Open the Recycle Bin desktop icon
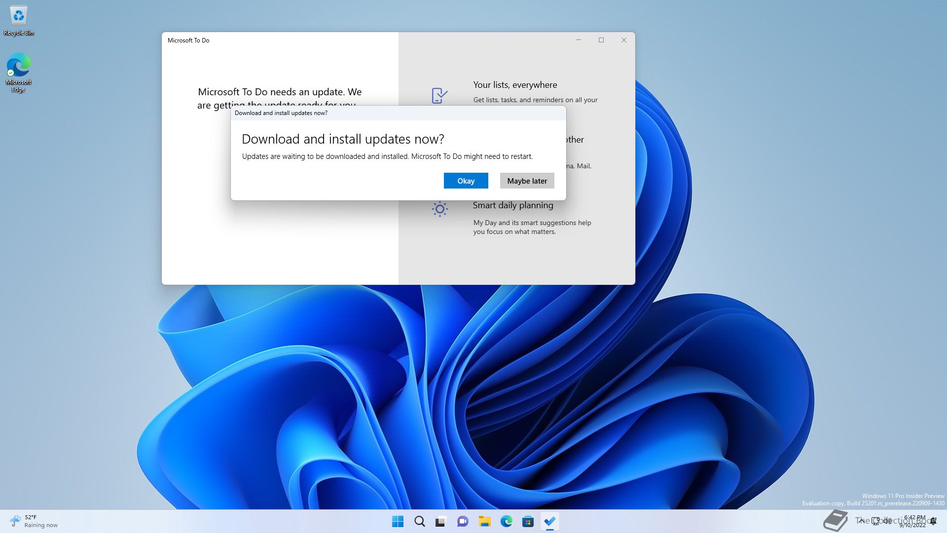This screenshot has height=533, width=947. point(19,21)
